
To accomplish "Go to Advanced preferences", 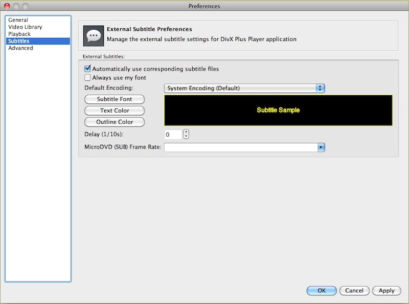I will click(20, 48).
